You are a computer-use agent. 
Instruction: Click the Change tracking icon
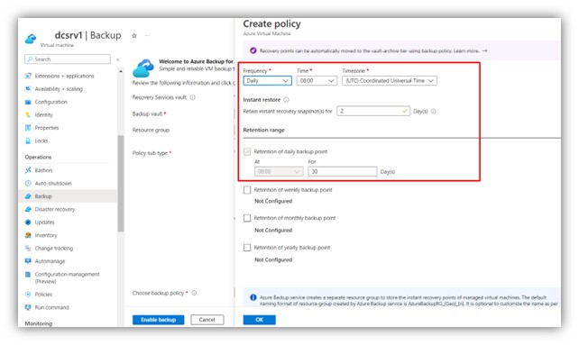(x=28, y=248)
